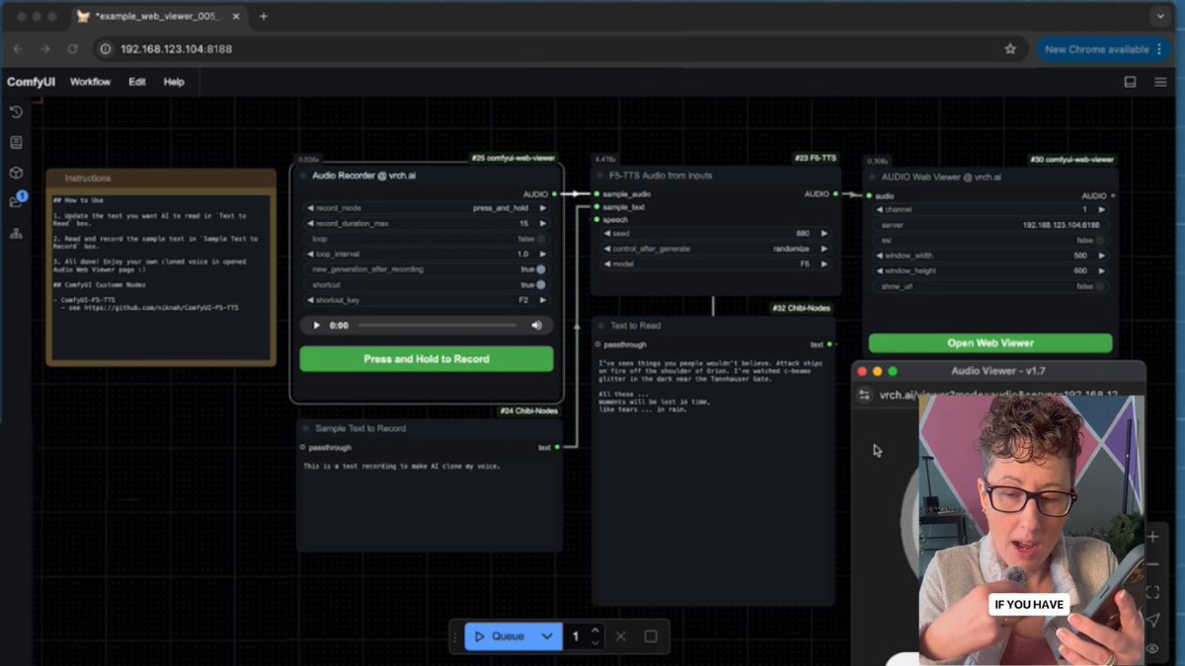The width and height of the screenshot is (1185, 666).
Task: Open the node tree sidebar icon
Action: (x=16, y=234)
